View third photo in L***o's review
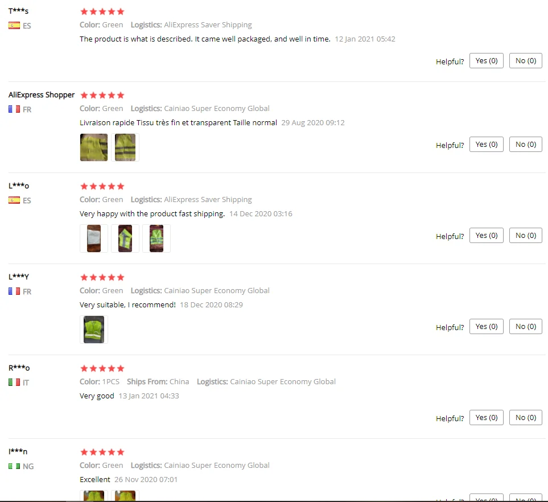The image size is (548, 502). [x=156, y=238]
